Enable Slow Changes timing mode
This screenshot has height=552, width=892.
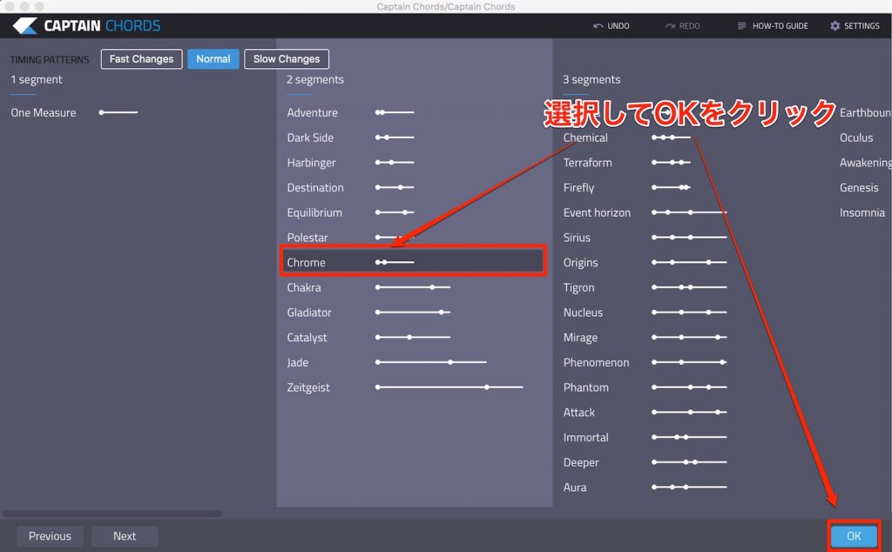click(x=286, y=58)
